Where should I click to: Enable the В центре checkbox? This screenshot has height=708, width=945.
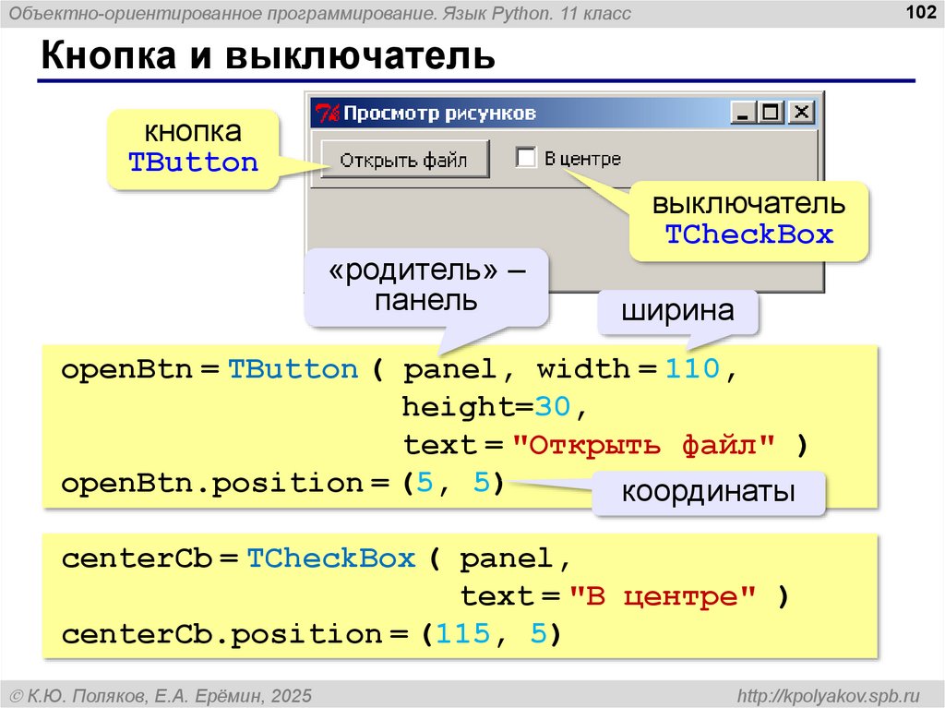[x=526, y=159]
